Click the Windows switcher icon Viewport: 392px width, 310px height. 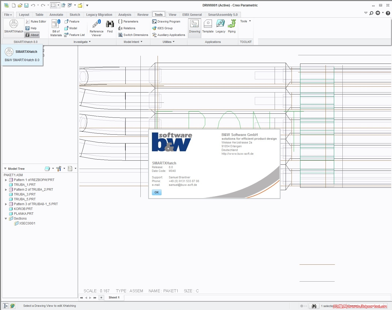coord(70,5)
